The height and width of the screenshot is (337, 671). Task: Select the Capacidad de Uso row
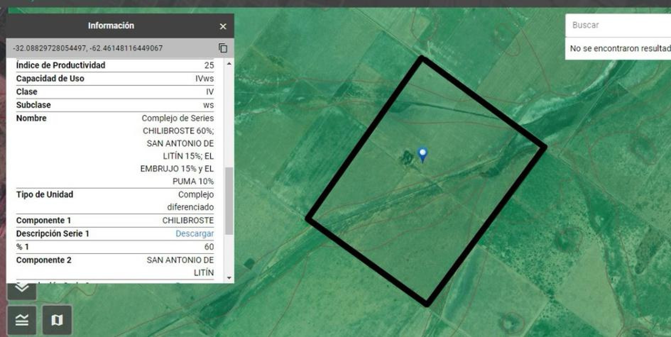point(115,79)
